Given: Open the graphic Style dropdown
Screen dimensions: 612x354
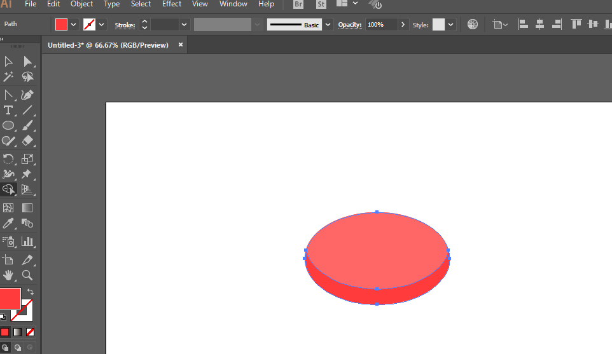Looking at the screenshot, I should click(x=451, y=25).
